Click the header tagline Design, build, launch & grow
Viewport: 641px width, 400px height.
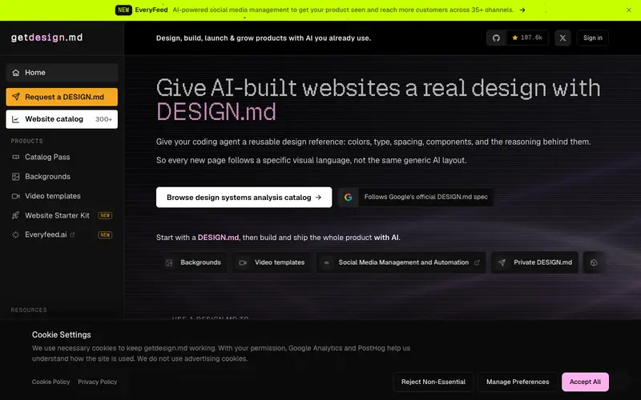coord(264,38)
